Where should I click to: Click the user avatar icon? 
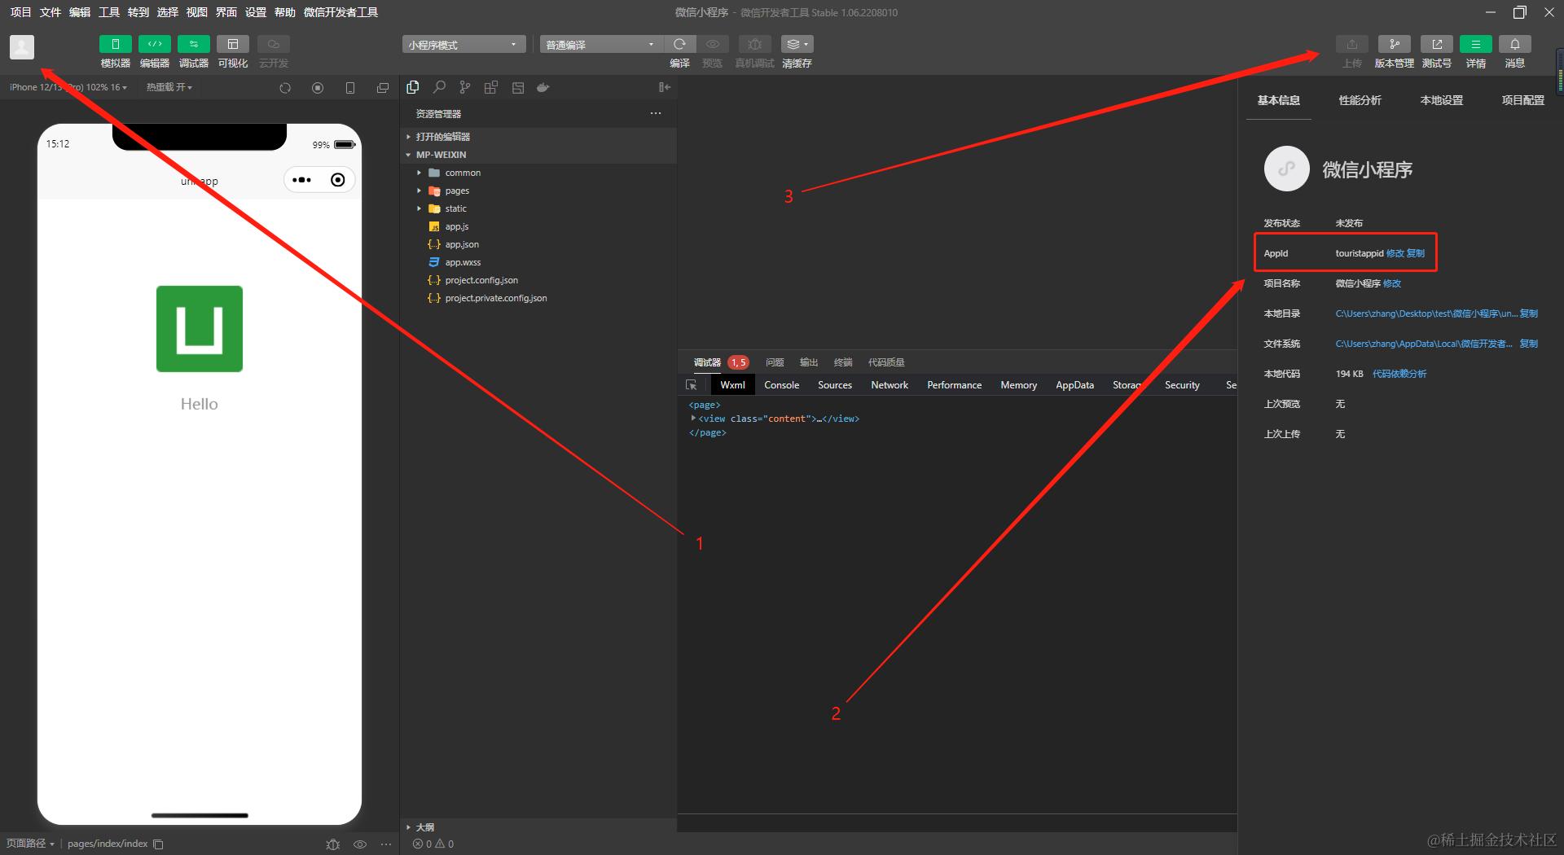(x=22, y=47)
